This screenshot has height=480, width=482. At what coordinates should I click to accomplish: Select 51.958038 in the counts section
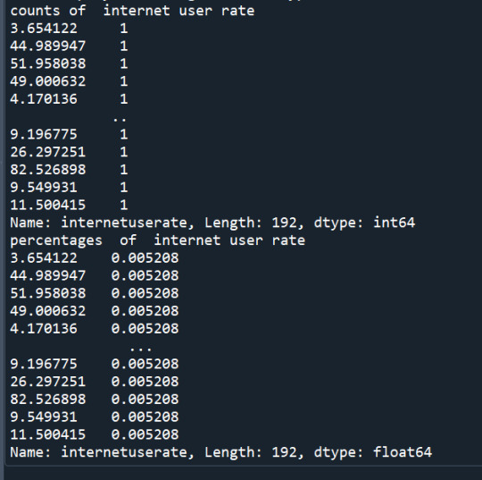tap(47, 63)
